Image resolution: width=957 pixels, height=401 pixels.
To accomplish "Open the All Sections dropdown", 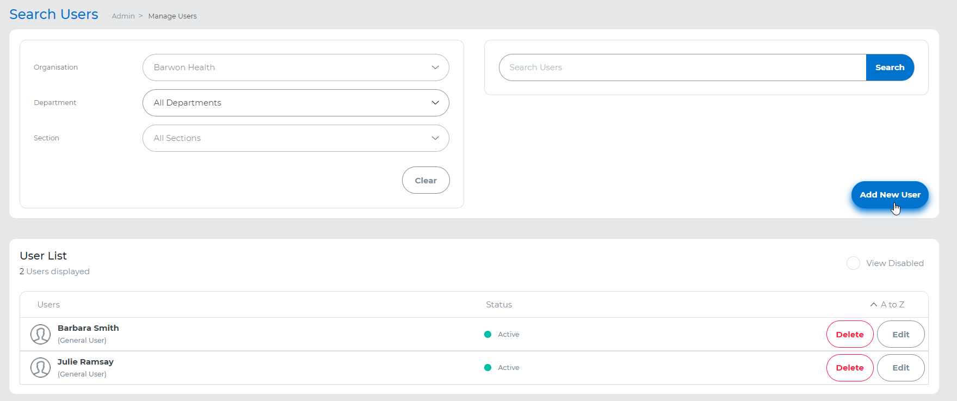I will click(x=295, y=138).
